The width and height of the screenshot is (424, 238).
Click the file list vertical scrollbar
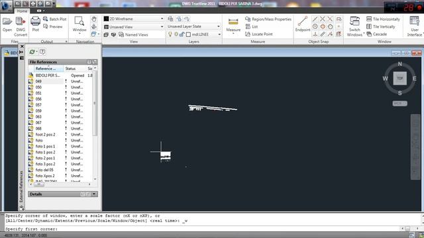coord(95,102)
